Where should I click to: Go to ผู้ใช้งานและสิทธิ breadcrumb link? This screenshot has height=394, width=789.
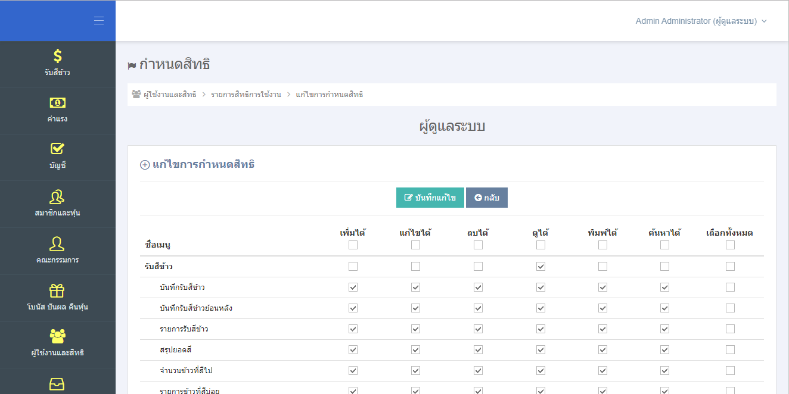point(170,95)
